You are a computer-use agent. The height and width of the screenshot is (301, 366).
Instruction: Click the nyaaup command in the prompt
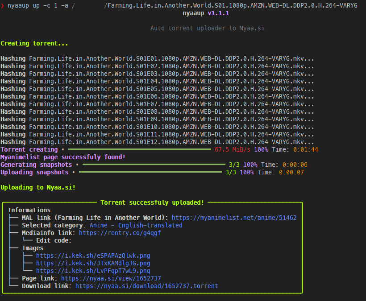(20, 6)
